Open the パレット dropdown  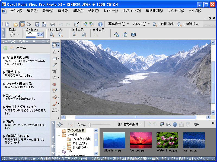[x=141, y=24]
